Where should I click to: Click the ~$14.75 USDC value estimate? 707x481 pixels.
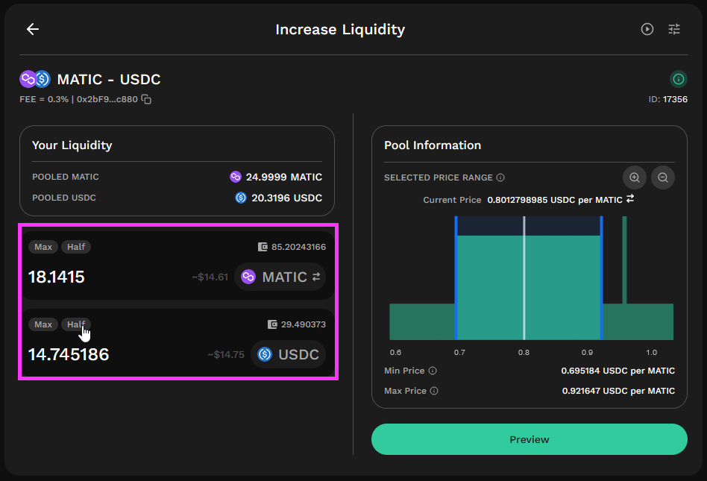coord(226,354)
